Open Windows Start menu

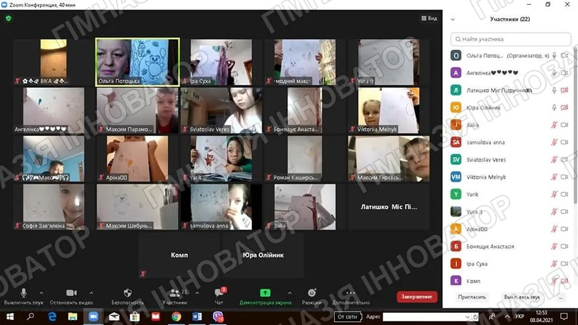pos(10,317)
